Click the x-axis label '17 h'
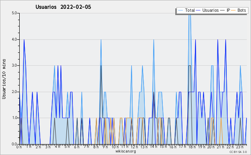This screenshot has width=251, height=155. [x=182, y=146]
